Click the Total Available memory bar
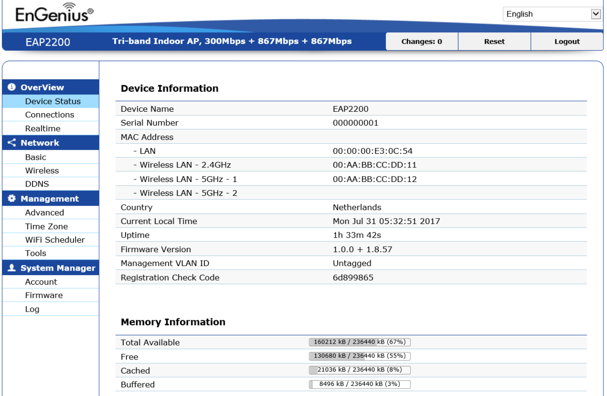The width and height of the screenshot is (607, 396). click(x=360, y=342)
